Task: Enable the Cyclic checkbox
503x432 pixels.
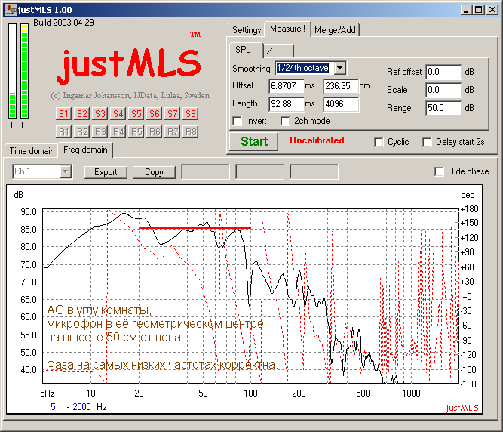Action: [x=379, y=142]
